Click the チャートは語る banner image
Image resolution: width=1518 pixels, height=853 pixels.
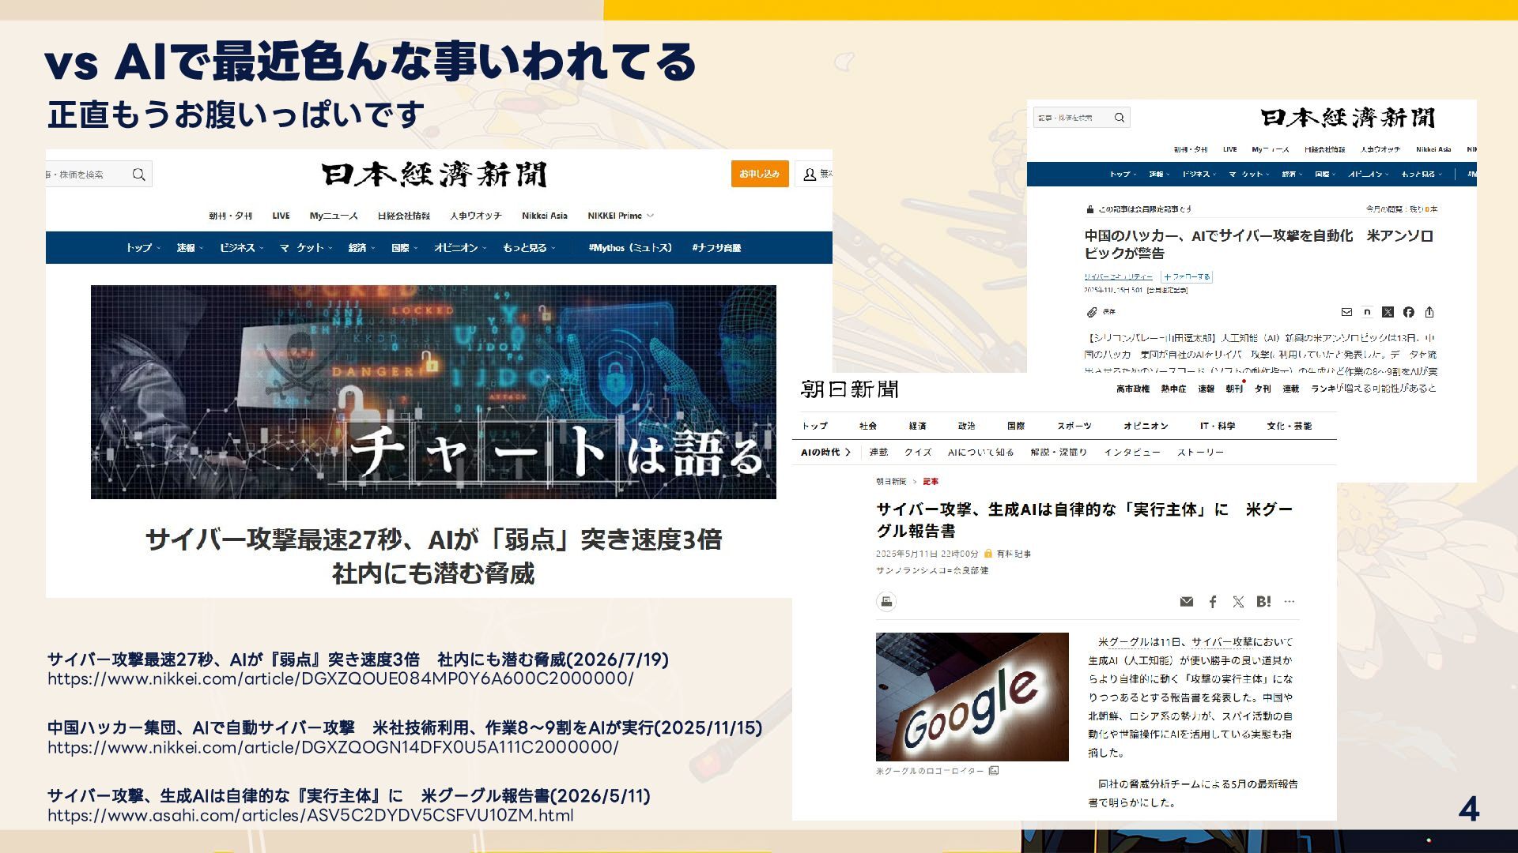click(x=433, y=392)
